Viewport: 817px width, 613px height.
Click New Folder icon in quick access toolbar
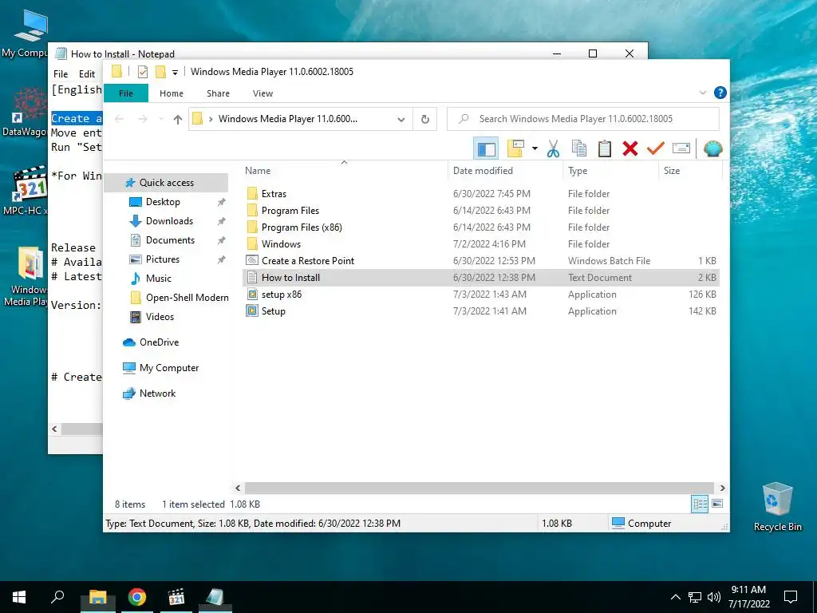[x=160, y=71]
